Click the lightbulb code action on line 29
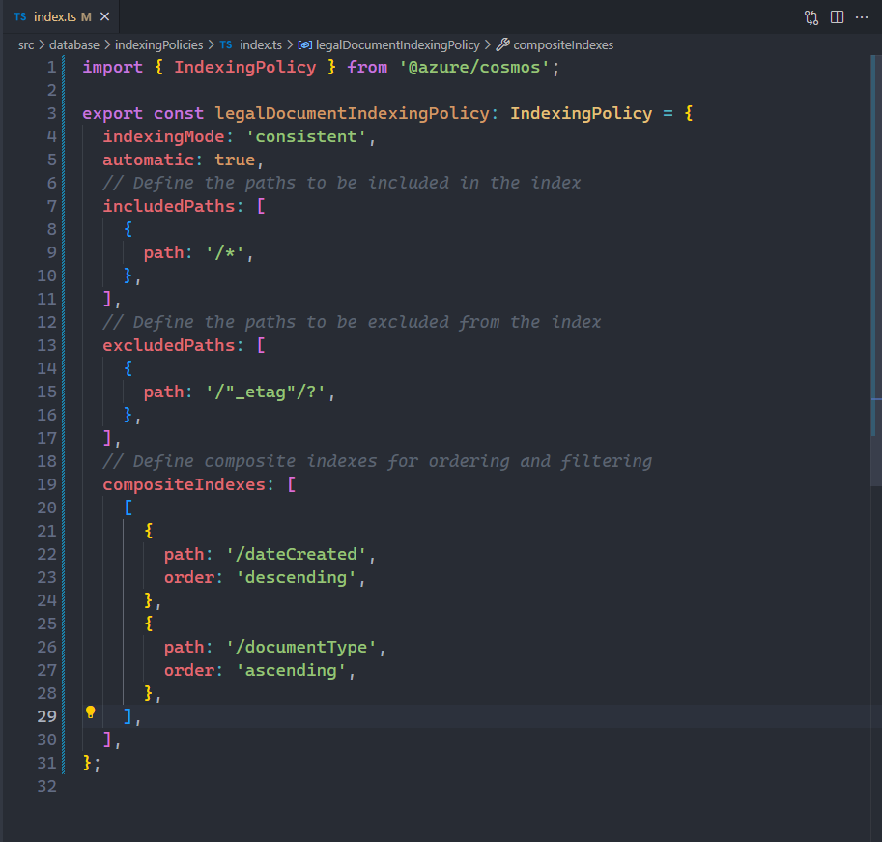The width and height of the screenshot is (882, 842). point(90,712)
